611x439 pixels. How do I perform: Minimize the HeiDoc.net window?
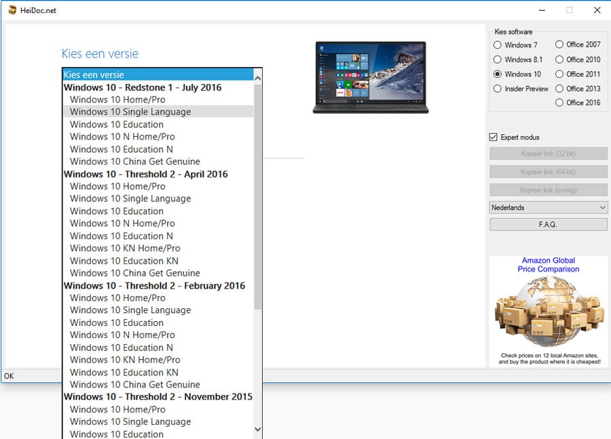point(542,10)
